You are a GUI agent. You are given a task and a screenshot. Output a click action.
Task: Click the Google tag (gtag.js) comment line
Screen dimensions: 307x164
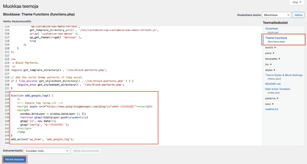[40, 103]
